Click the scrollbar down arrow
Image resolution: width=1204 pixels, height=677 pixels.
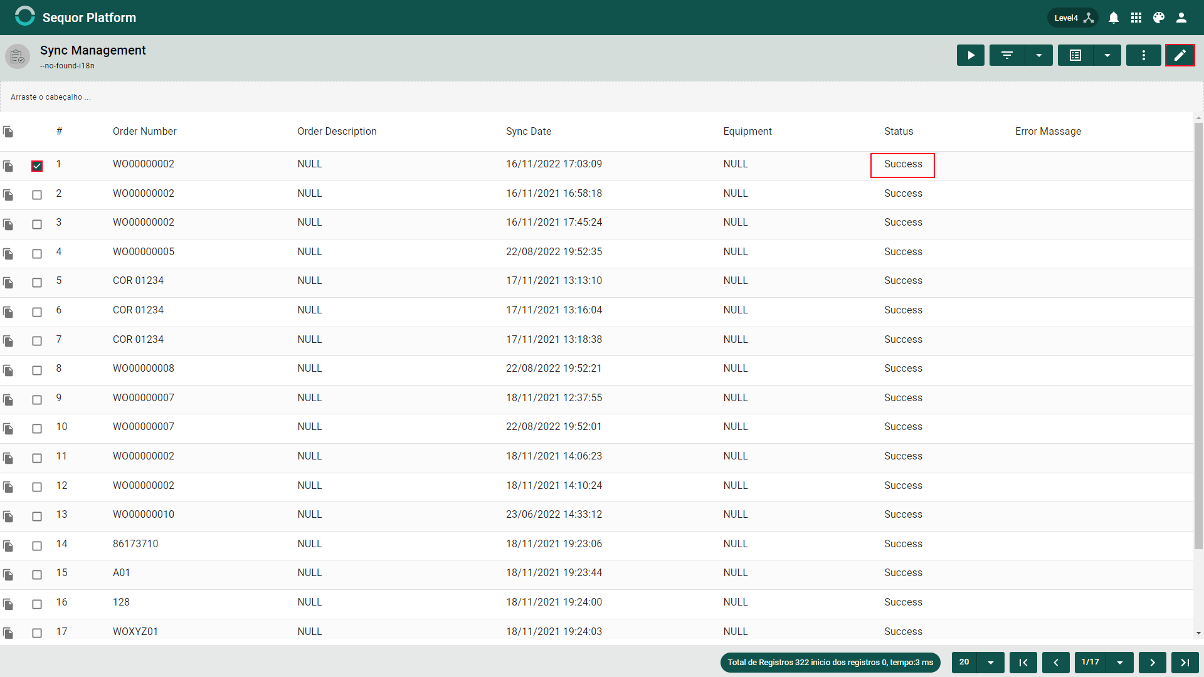point(1198,634)
